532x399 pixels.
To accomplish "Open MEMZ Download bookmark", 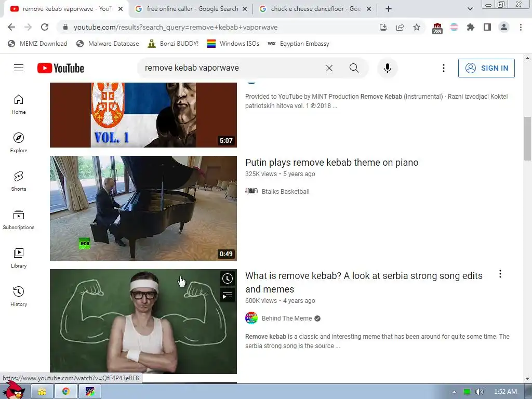I will tap(37, 44).
